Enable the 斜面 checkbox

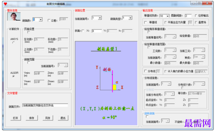point(83,31)
